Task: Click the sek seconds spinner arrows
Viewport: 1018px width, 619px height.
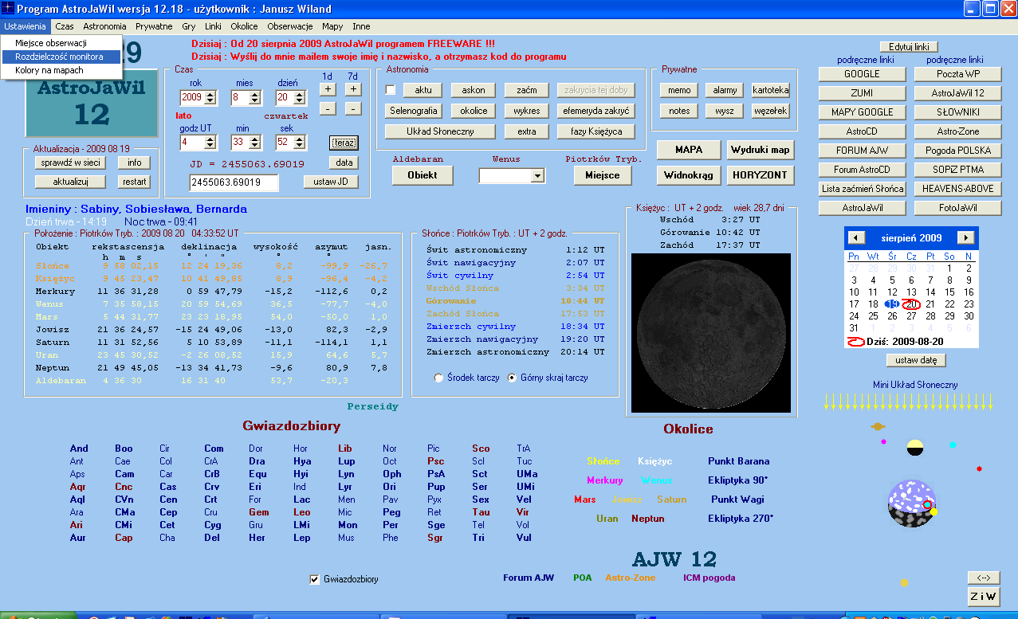Action: (x=299, y=143)
